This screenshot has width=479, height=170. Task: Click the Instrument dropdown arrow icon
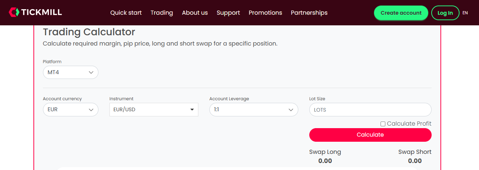point(192,110)
